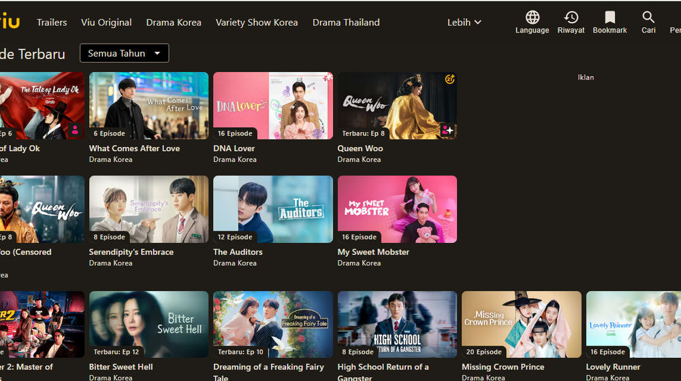Open My Sweet Mobster title link

pos(373,252)
